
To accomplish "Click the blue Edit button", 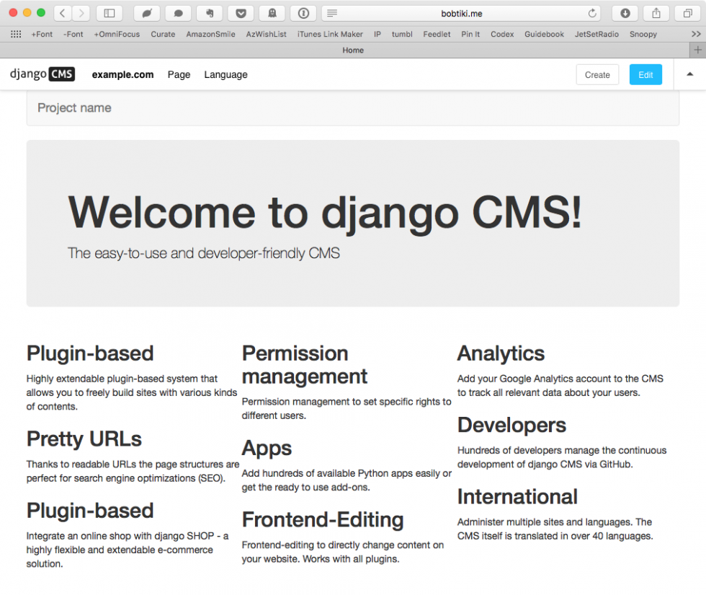I will (645, 75).
